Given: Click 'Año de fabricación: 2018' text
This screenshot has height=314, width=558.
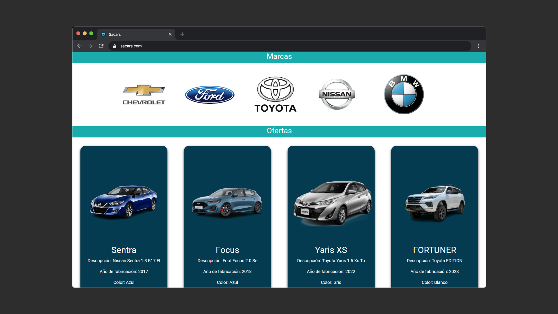Looking at the screenshot, I should (x=227, y=272).
